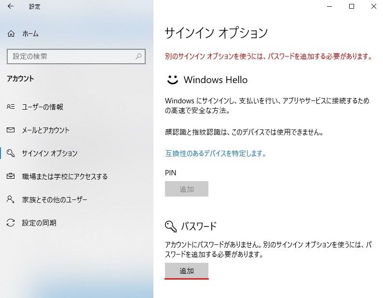Click the 追加 button under パスワード
The width and height of the screenshot is (383, 298).
coord(187,270)
